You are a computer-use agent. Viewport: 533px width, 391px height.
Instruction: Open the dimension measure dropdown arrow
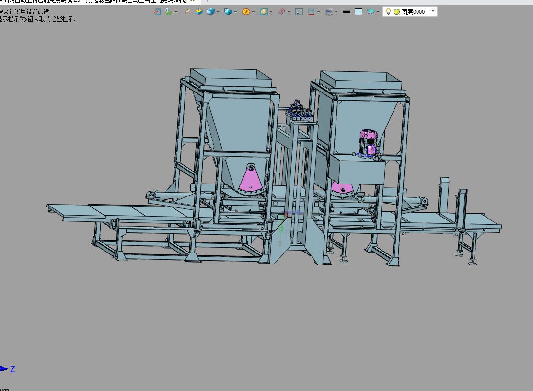(x=319, y=12)
